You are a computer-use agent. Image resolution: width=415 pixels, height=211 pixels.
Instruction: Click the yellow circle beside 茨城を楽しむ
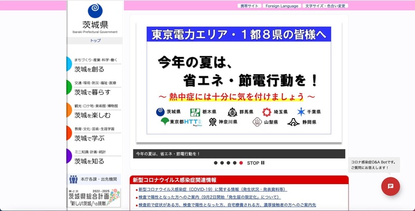click(x=69, y=110)
